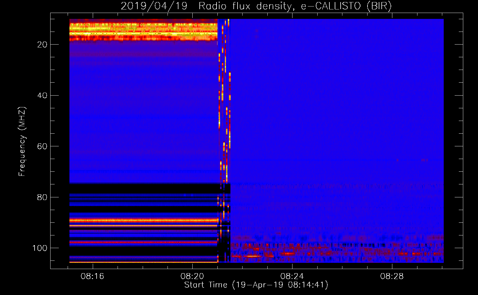Click the '08:20' time tick label
Viewport: 478px width, 295px height.
pyautogui.click(x=192, y=276)
